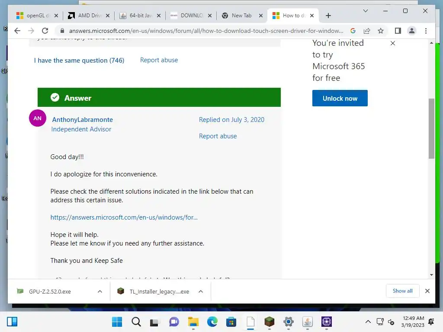The image size is (443, 332).
Task: Click the Unlock now button
Action: [340, 98]
